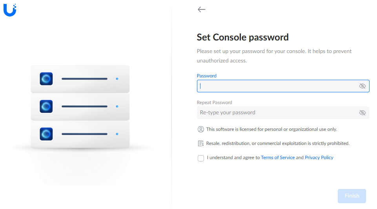The image size is (377, 209).
Task: Show password in the Password field
Action: 362,86
